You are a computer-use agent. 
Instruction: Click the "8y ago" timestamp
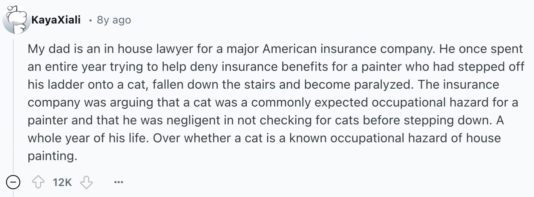click(x=114, y=20)
